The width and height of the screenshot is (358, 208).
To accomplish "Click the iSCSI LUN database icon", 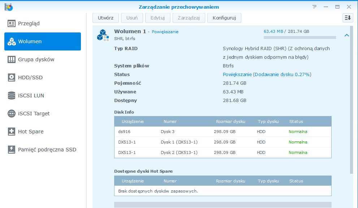I will point(12,96).
